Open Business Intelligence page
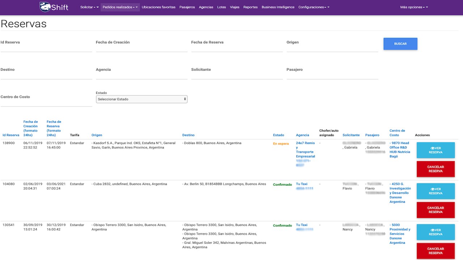The image size is (463, 260). 278,7
